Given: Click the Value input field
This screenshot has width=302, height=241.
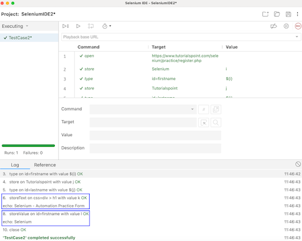Looking at the screenshot, I should tap(155, 136).
